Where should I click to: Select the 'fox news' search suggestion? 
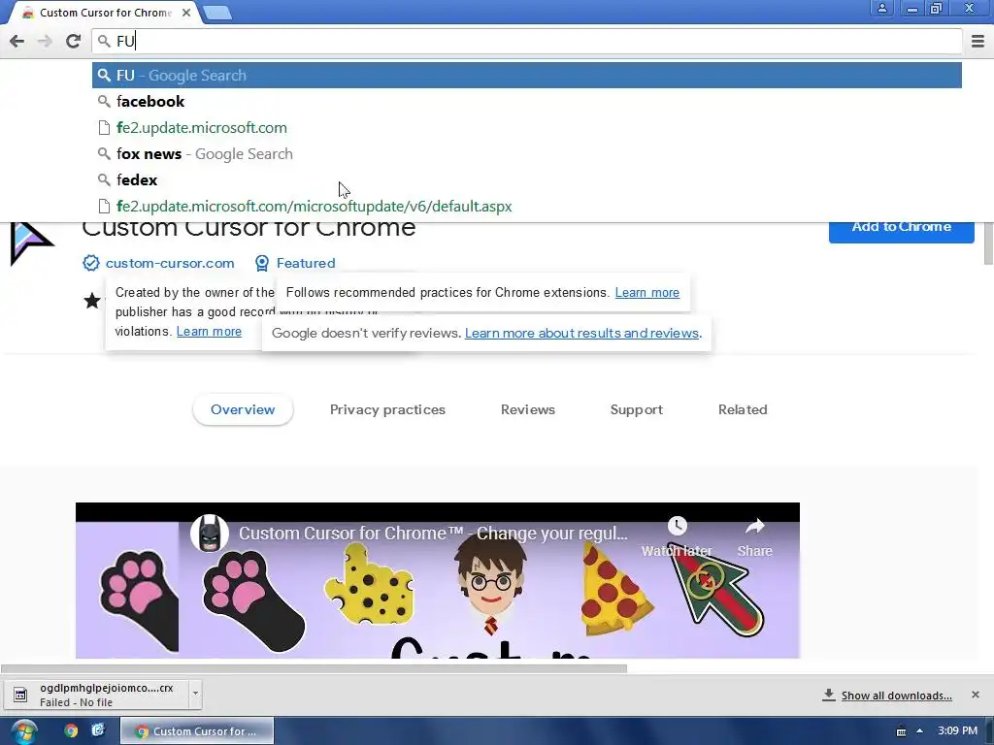point(527,154)
